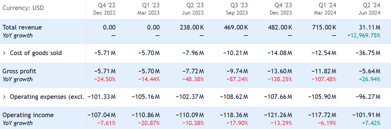This screenshot has height=129, width=391.
Task: Select the Q2 '24 column header
Action: click(x=369, y=9)
